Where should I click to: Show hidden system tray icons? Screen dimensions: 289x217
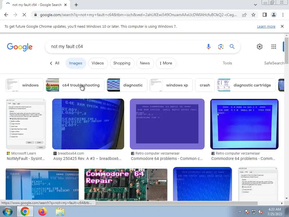coord(240,212)
